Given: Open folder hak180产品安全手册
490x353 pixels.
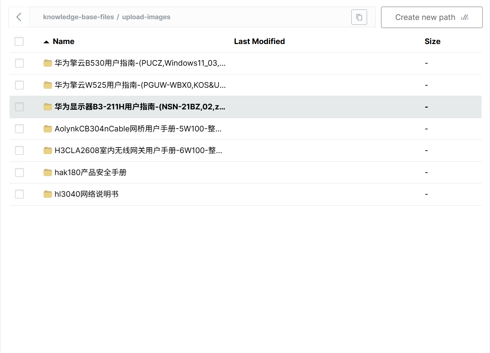Looking at the screenshot, I should pyautogui.click(x=90, y=173).
